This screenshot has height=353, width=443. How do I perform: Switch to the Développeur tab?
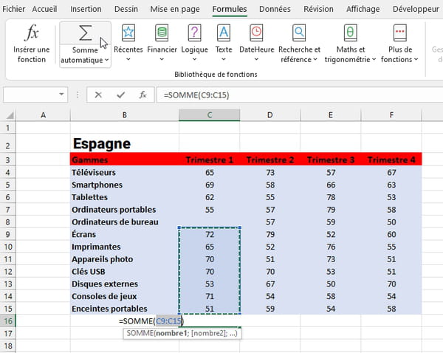(x=416, y=9)
